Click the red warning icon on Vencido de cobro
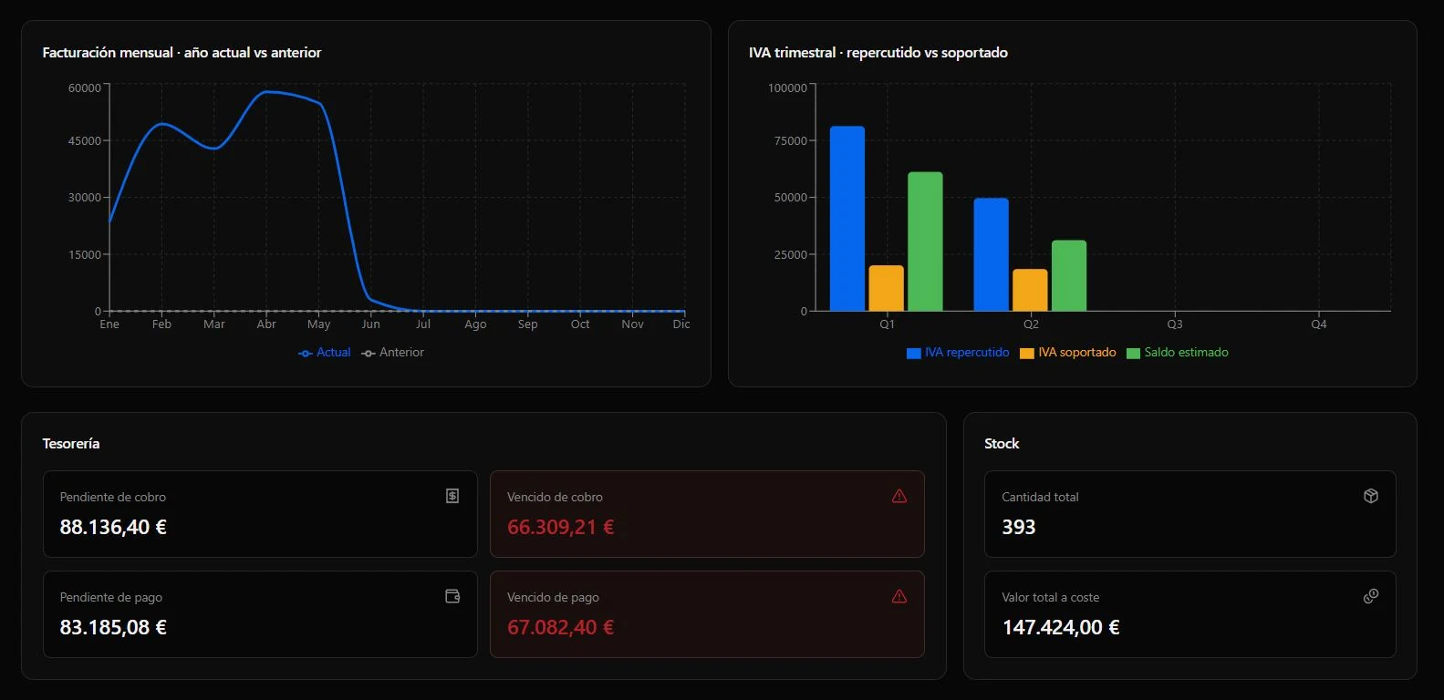Image resolution: width=1444 pixels, height=700 pixels. click(x=899, y=496)
